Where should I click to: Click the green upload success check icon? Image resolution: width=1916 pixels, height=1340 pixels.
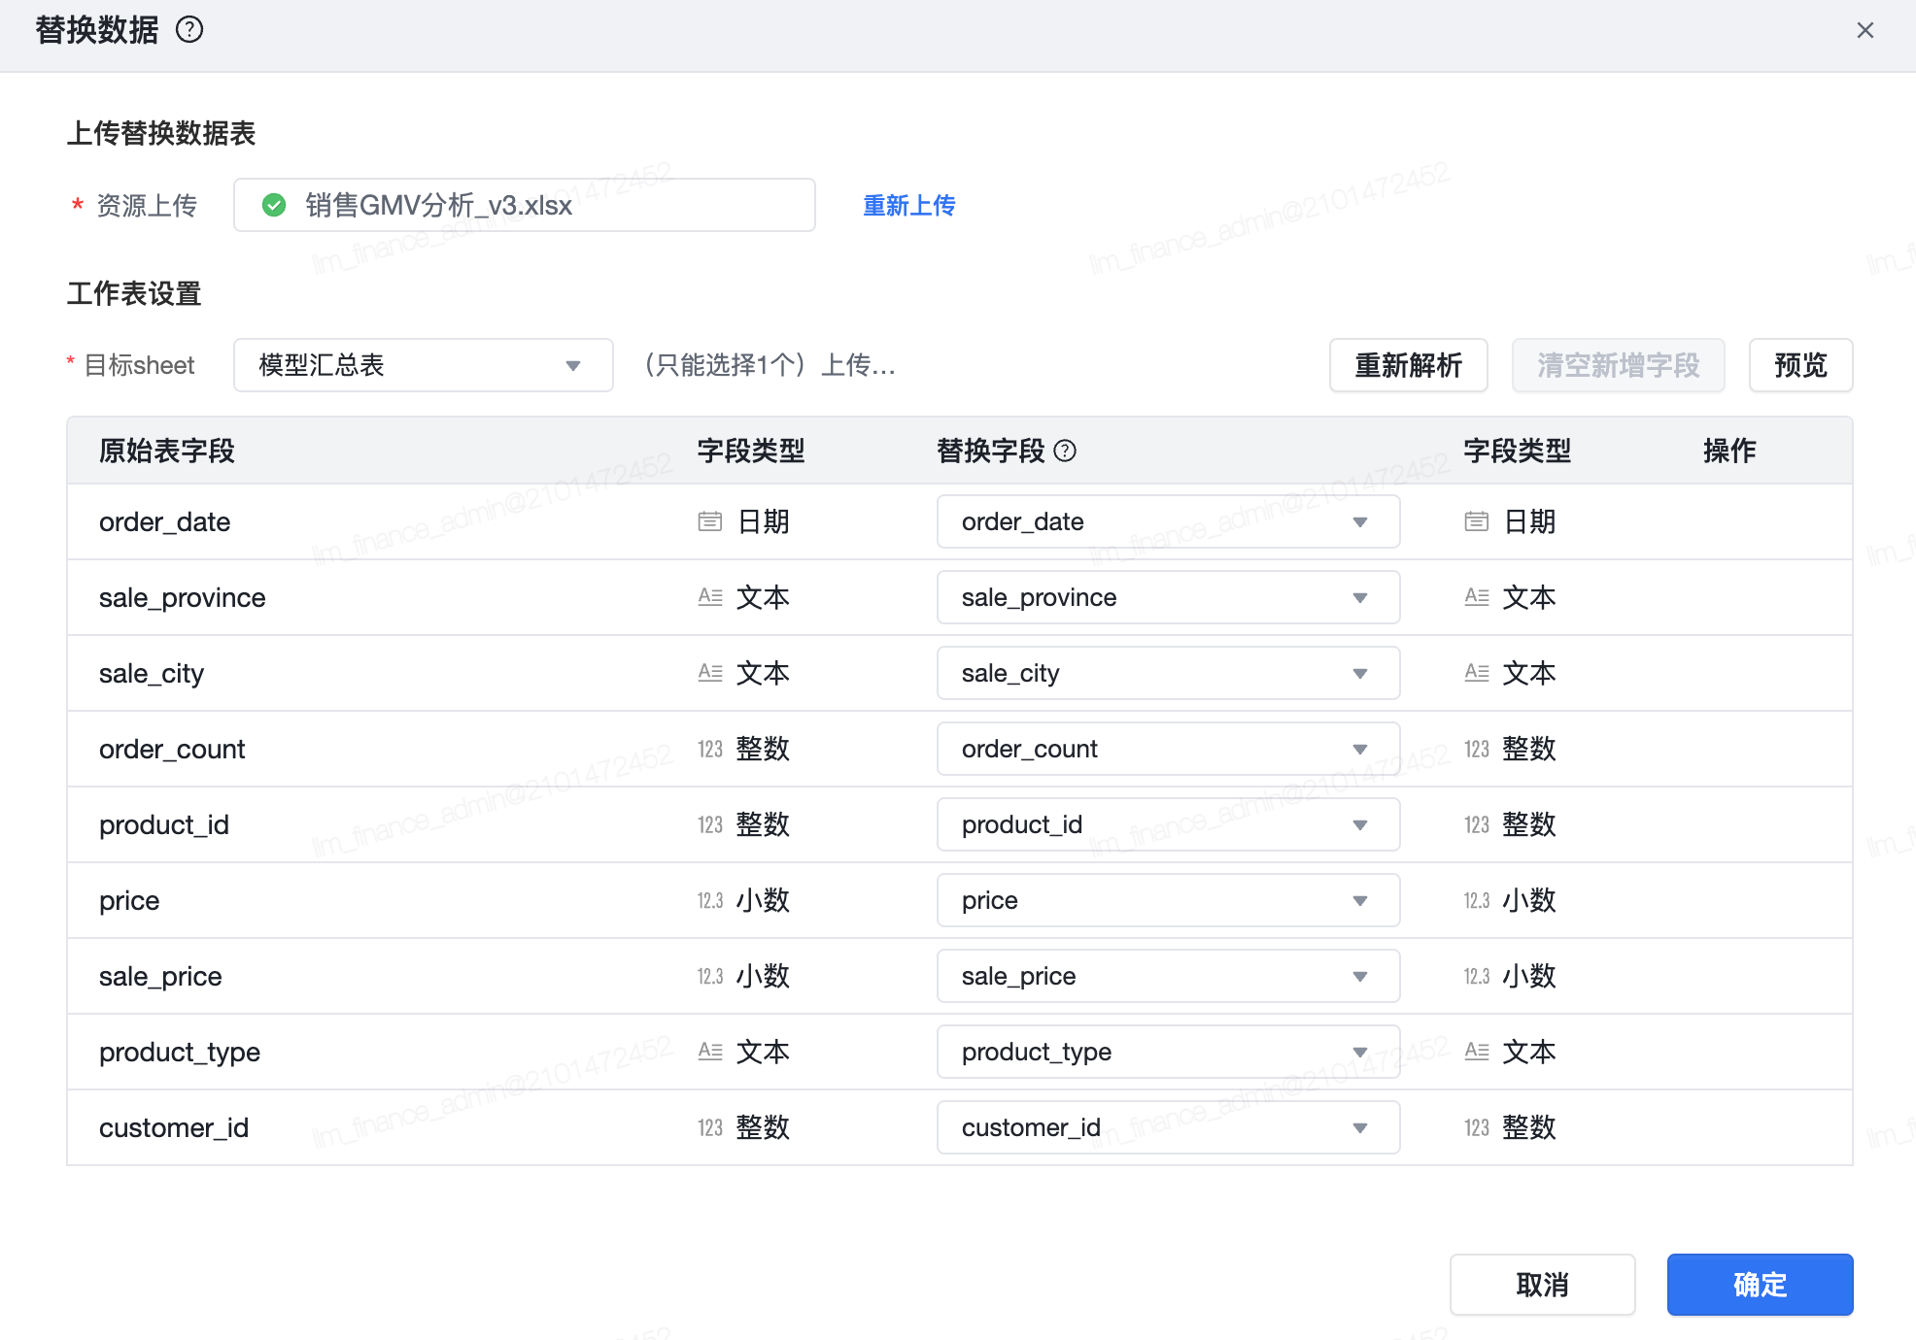[274, 205]
